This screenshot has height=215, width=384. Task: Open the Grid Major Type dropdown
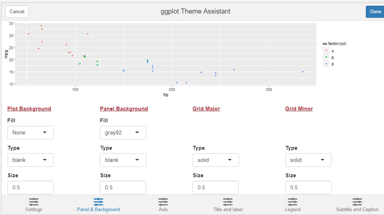click(x=216, y=160)
